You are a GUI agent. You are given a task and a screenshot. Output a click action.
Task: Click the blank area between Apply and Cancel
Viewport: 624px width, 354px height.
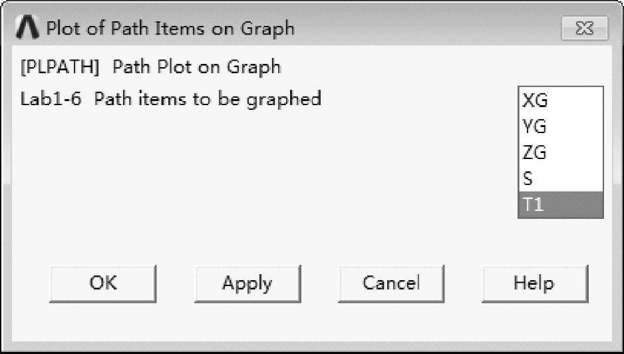tap(319, 283)
